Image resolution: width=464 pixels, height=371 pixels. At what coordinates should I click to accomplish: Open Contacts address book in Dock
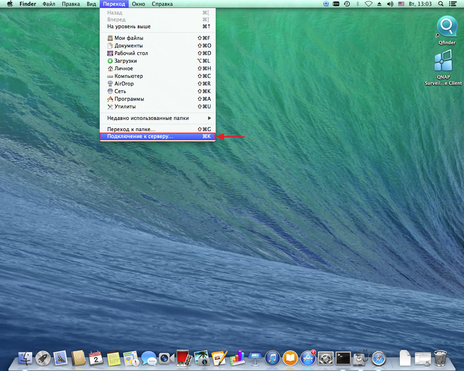coord(78,358)
